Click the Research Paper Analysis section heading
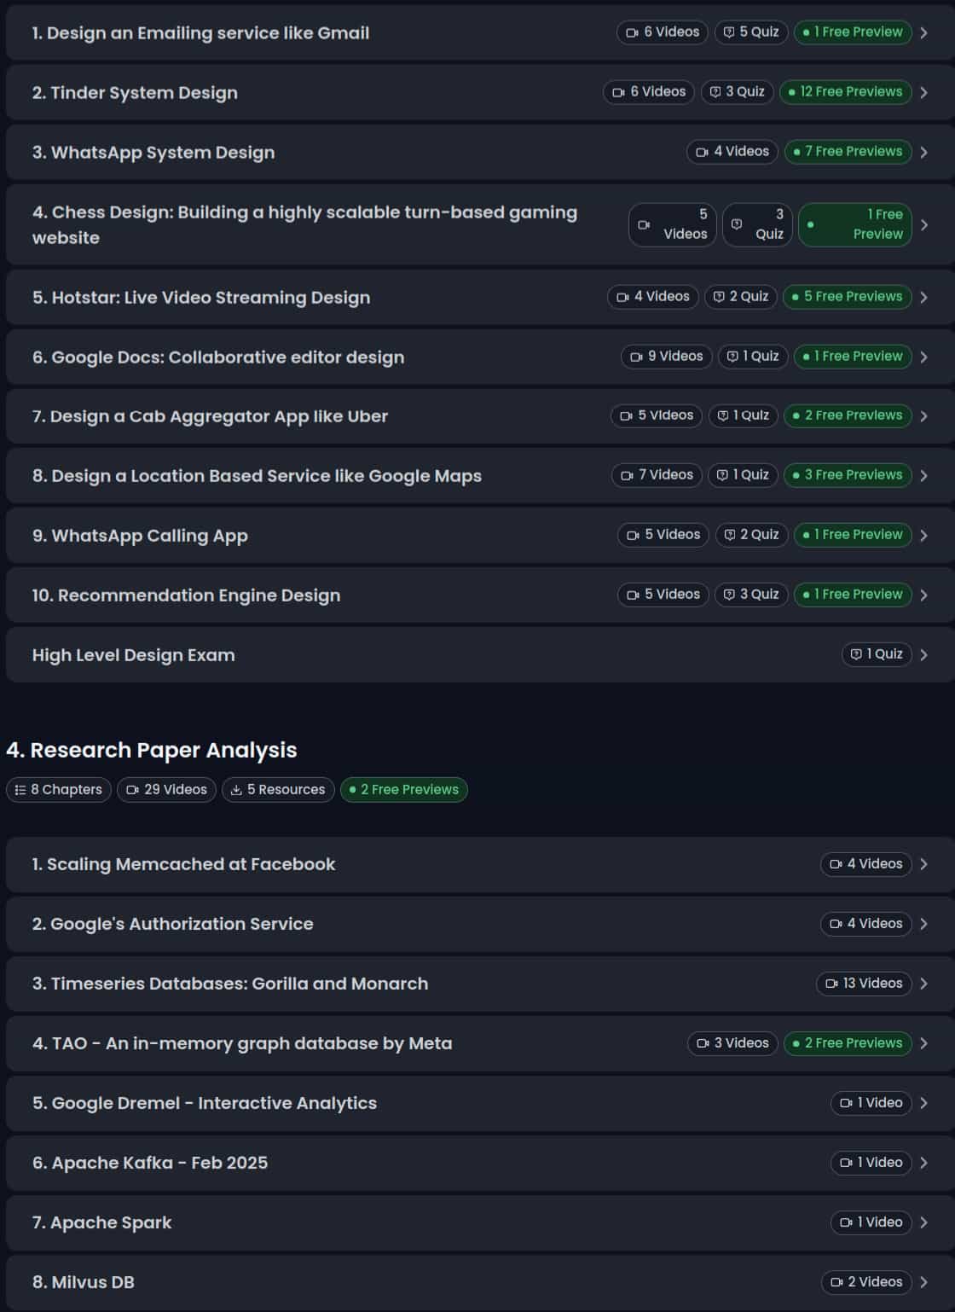The width and height of the screenshot is (955, 1312). click(x=152, y=750)
